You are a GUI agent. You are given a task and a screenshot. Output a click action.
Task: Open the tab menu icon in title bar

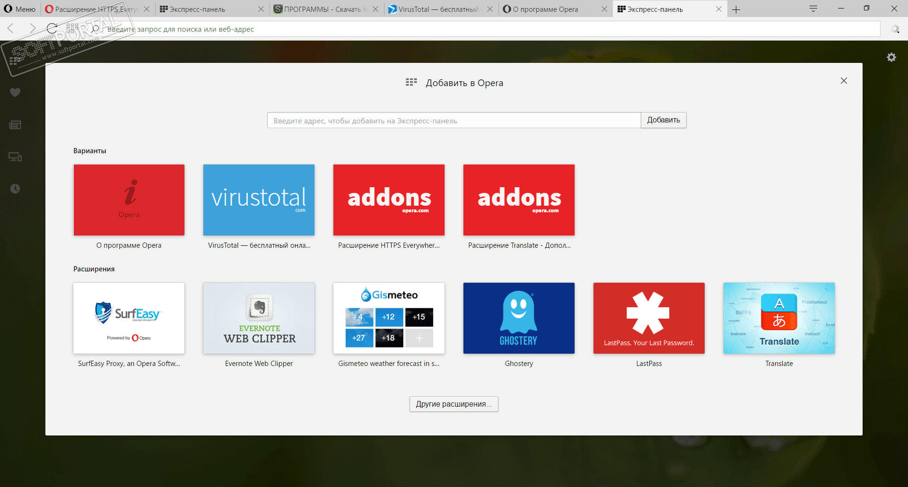pos(813,9)
